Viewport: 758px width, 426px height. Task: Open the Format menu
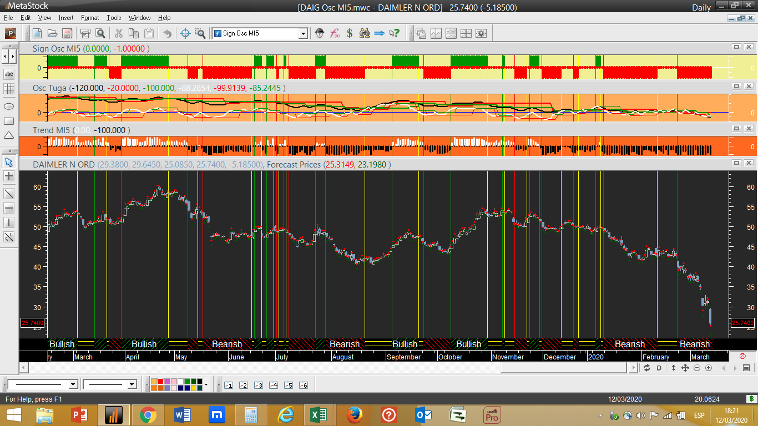point(90,18)
